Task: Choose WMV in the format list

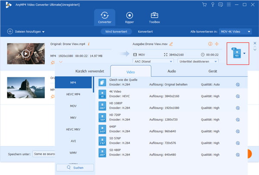Action: coord(73,153)
